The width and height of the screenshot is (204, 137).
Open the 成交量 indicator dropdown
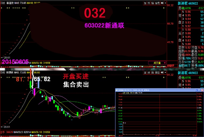coord(157,63)
